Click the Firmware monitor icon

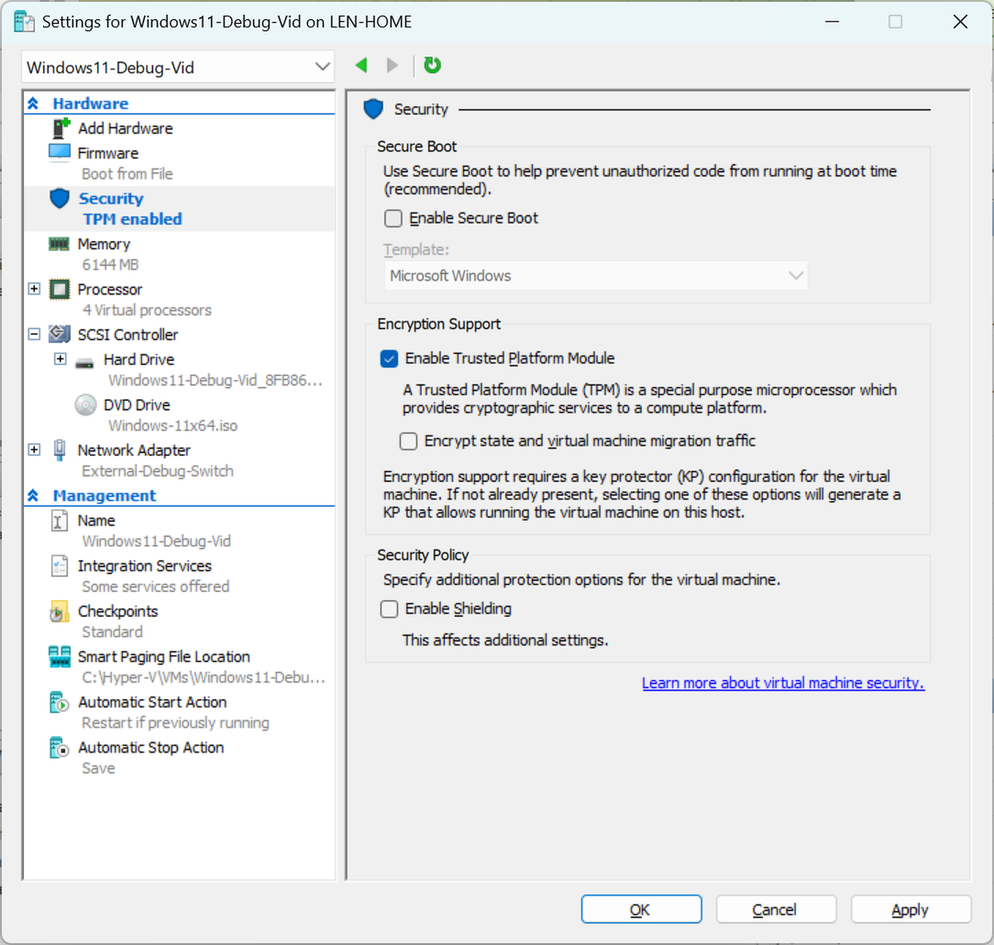(x=60, y=153)
